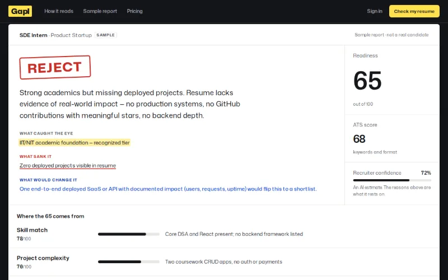Click the Gapl logo
Viewport: 448px width, 280px height.
pos(20,11)
